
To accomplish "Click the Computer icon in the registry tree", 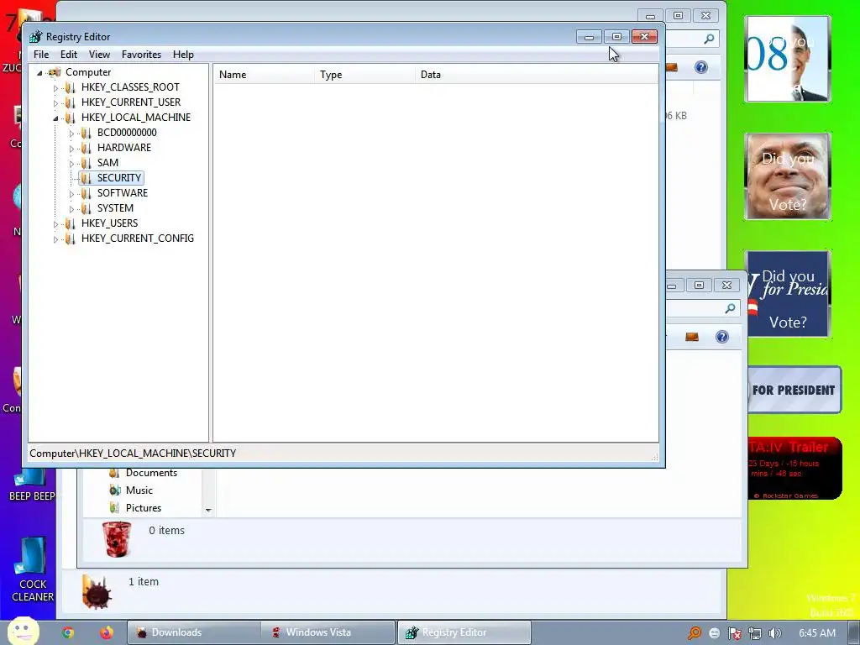I will [x=55, y=72].
